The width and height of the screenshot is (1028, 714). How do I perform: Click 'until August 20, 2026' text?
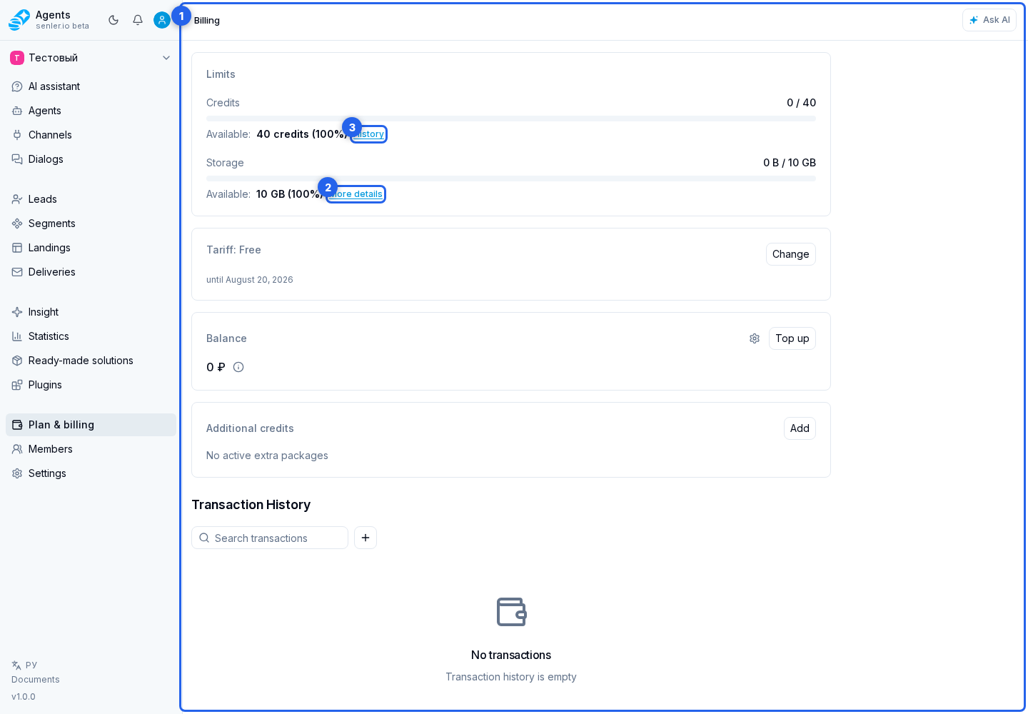(250, 280)
